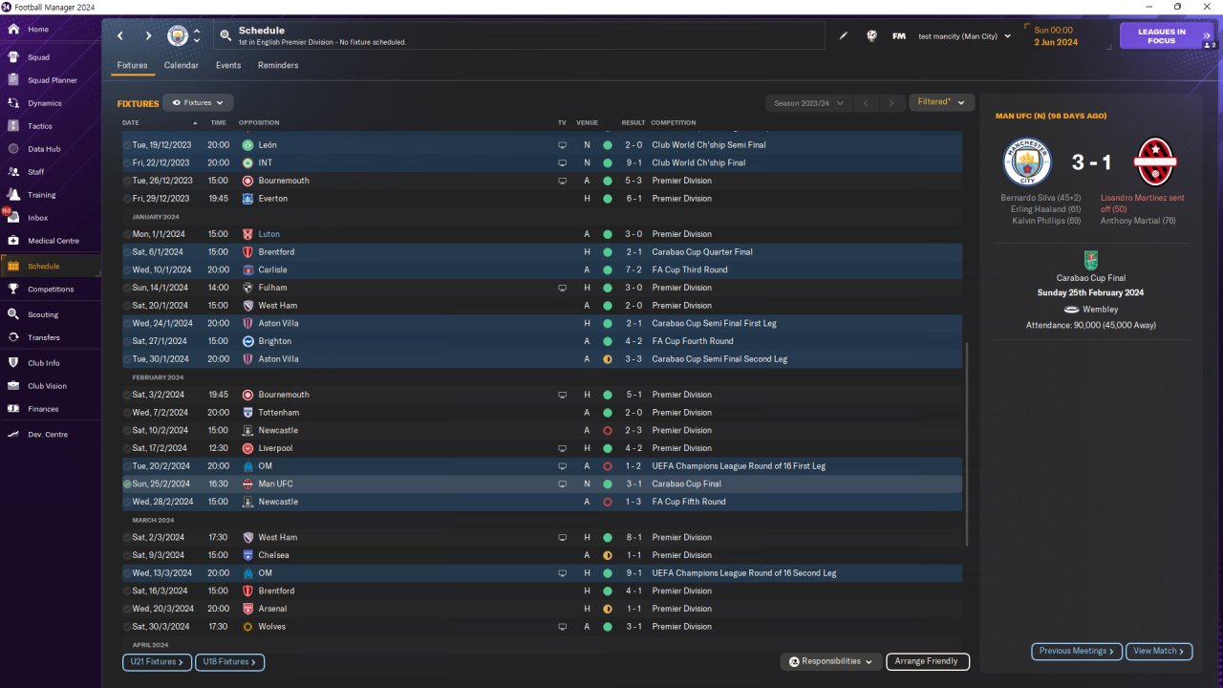This screenshot has width=1223, height=688.
Task: Select the Wed 20/3/2024 Arsenal fixture circle
Action: [x=127, y=609]
